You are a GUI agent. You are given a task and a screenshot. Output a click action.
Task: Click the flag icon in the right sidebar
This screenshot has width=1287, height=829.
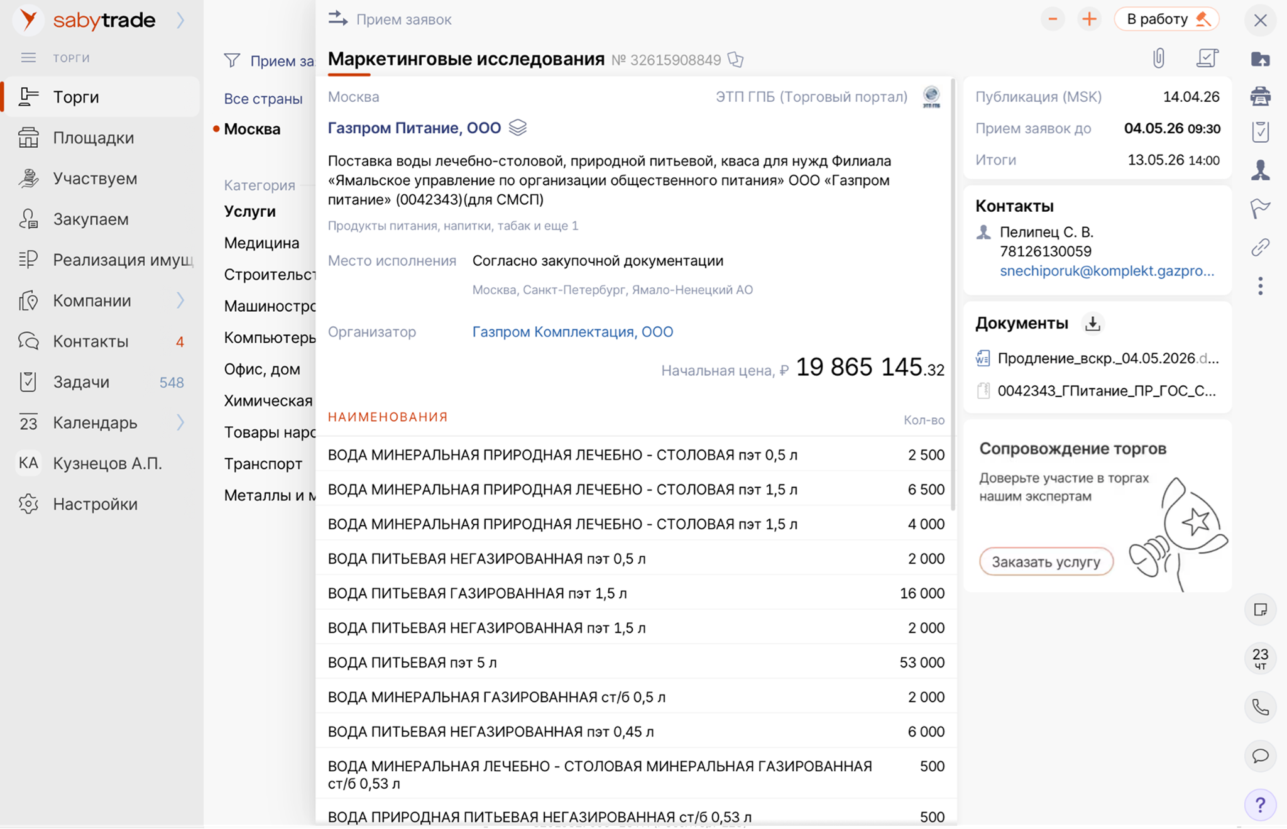(x=1260, y=208)
